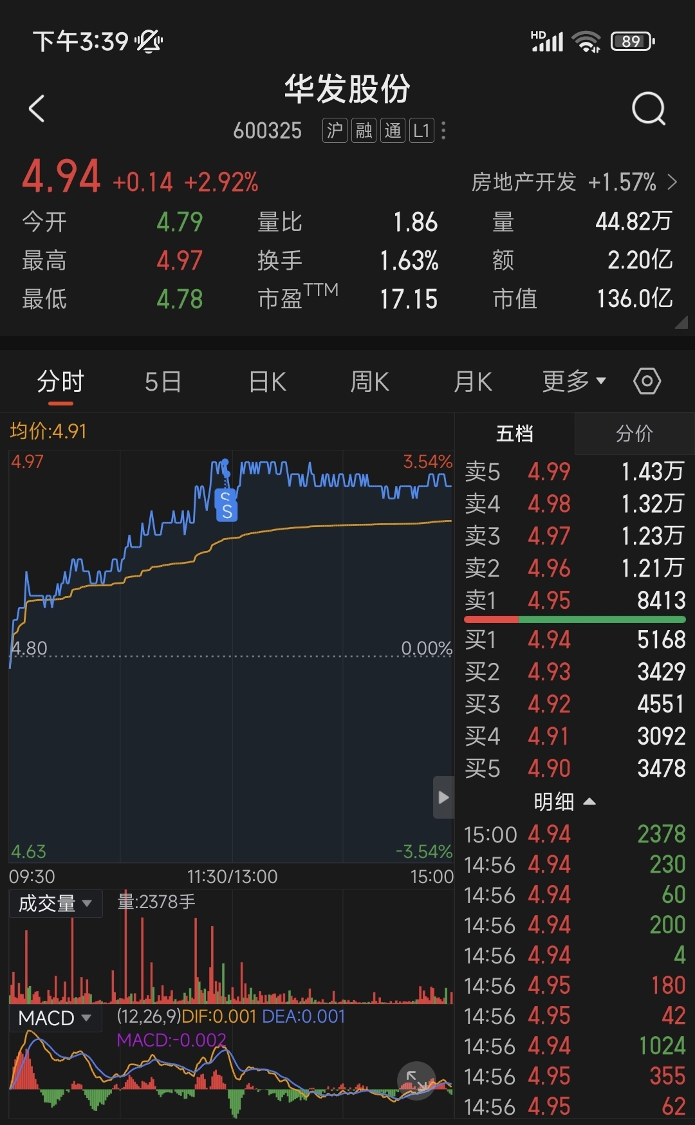Tap the 买2 4.93 order row
Image resolution: width=695 pixels, height=1125 pixels.
pyautogui.click(x=575, y=672)
